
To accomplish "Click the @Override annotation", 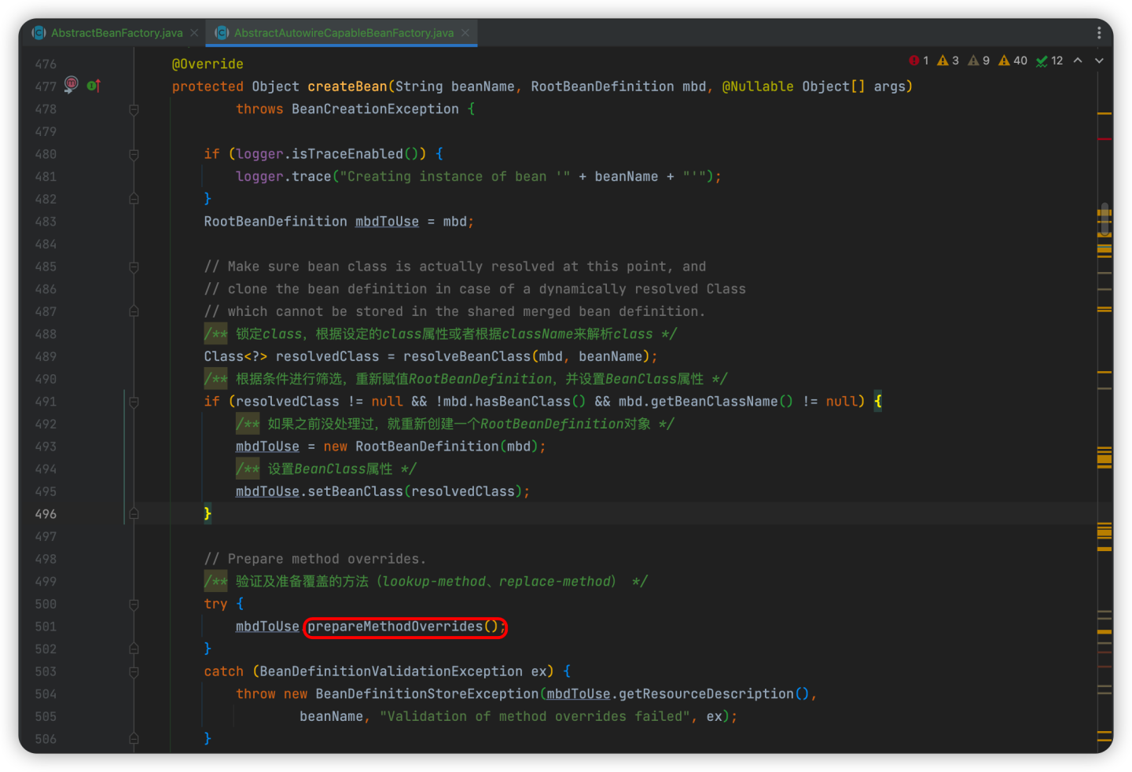I will [x=208, y=64].
